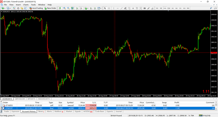
Task: Open the Charts menu
Action: pos(26,5)
